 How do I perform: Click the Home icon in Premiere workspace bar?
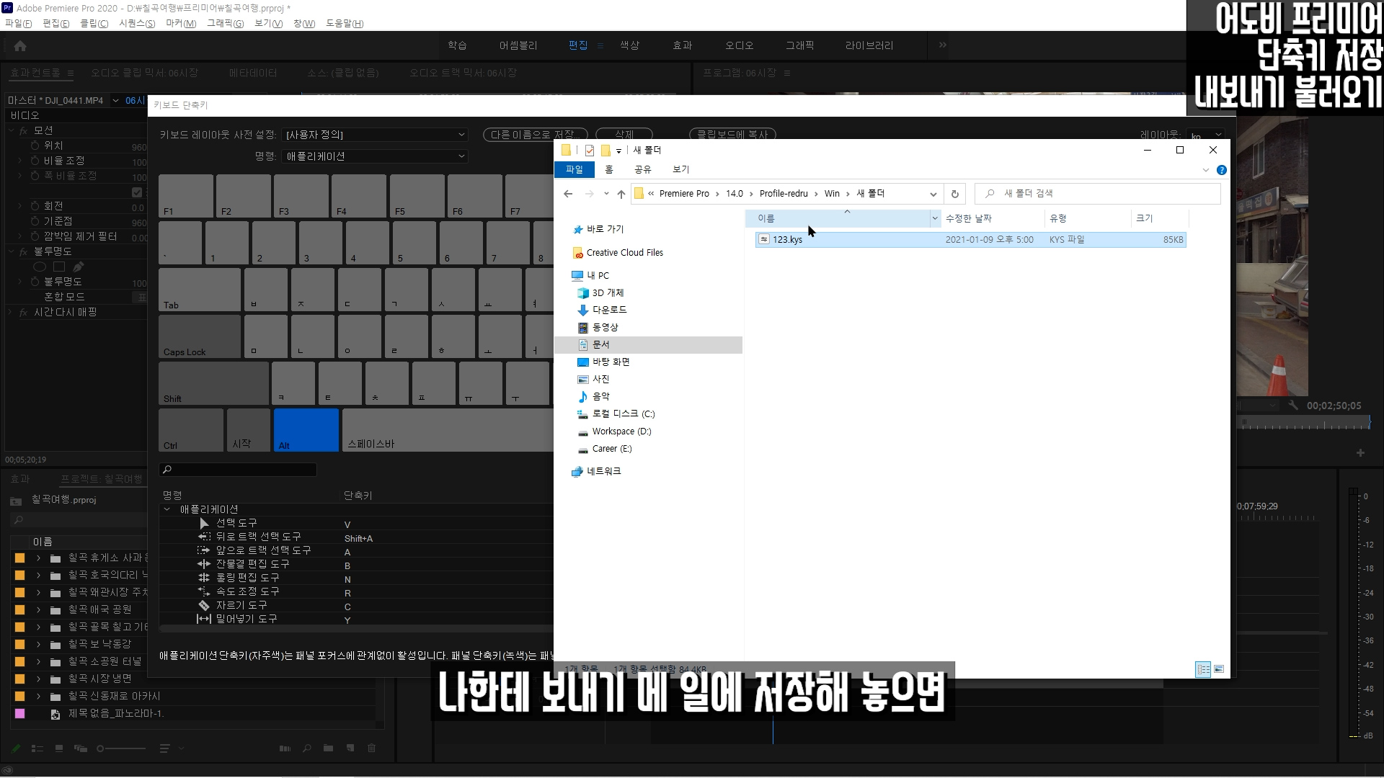[x=20, y=46]
